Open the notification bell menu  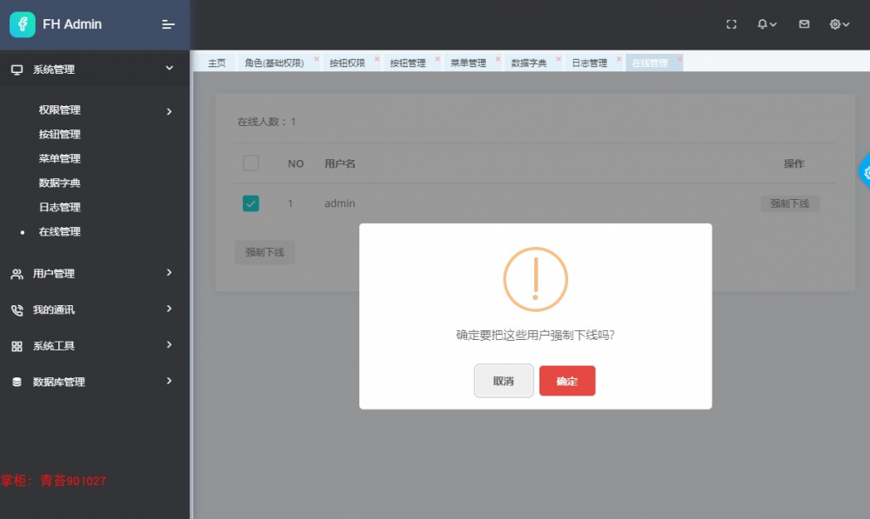[x=761, y=24]
